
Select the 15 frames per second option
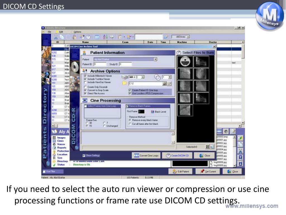pyautogui.click(x=87, y=126)
